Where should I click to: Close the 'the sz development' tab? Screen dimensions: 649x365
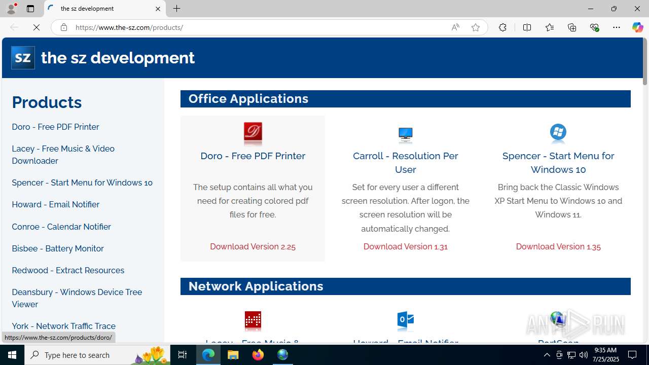click(x=158, y=9)
